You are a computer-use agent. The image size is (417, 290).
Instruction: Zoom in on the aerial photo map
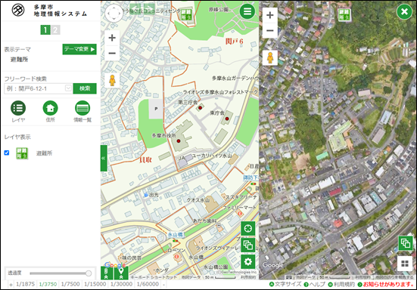point(270,15)
